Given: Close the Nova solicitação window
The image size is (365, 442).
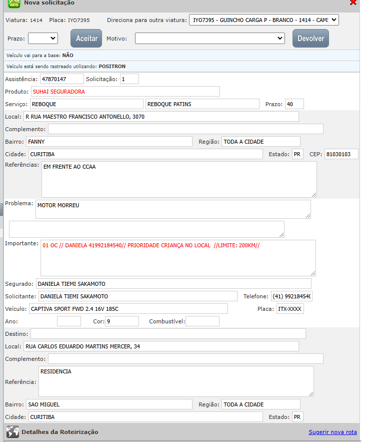Looking at the screenshot, I should pos(353,3).
